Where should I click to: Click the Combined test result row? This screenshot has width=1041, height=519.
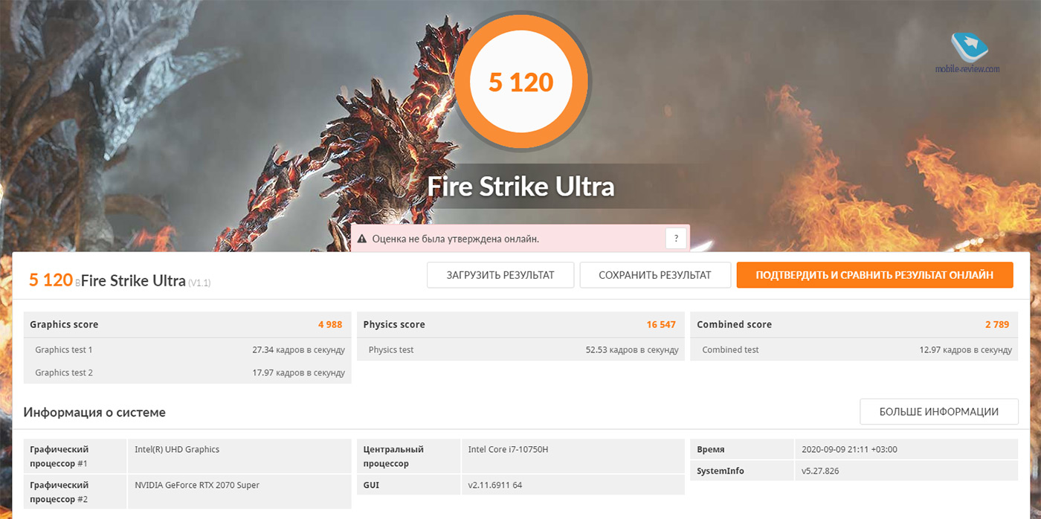854,349
